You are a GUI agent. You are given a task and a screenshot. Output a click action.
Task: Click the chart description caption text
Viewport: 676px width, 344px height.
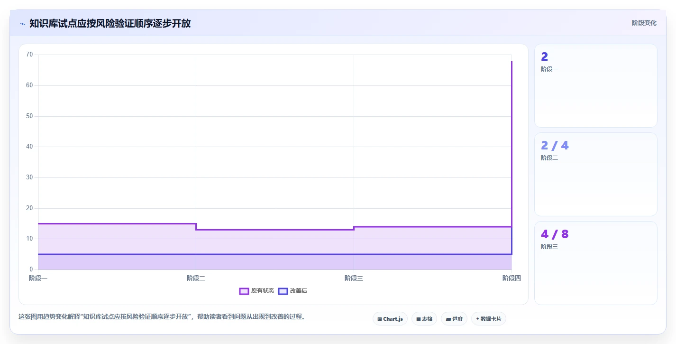162,316
